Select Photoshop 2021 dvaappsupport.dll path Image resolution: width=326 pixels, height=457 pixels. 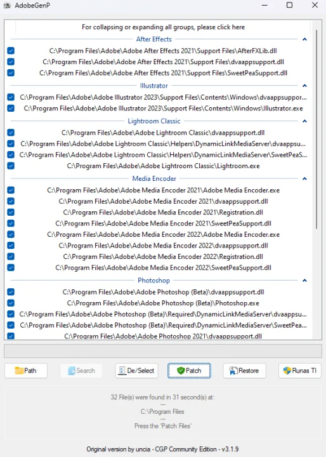point(163,336)
